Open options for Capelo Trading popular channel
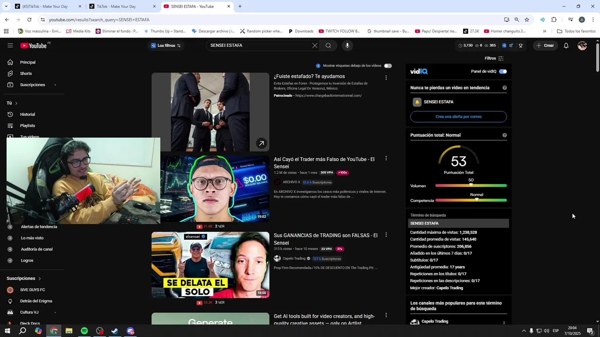Screen dimensions: 600x337 coord(504,323)
